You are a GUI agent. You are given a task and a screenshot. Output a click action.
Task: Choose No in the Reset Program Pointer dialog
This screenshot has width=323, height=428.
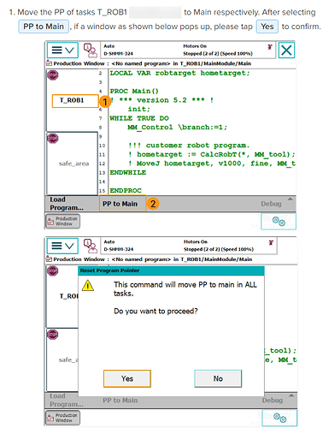218,378
